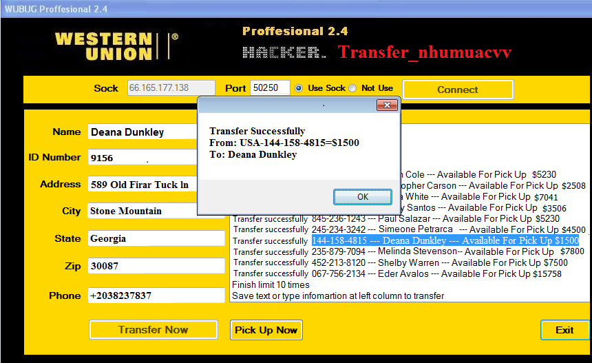Click the WUBUG Proffesional 2.4 window title
Image resolution: width=592 pixels, height=363 pixels.
pyautogui.click(x=56, y=9)
